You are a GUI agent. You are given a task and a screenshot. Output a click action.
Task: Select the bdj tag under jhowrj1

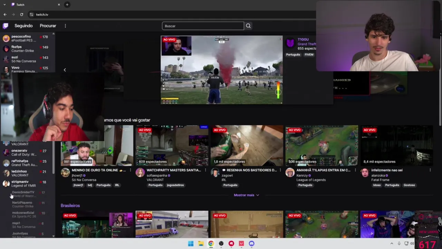coord(90,185)
